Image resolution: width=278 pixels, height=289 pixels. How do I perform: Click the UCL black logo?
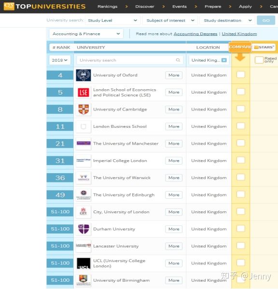point(83,263)
